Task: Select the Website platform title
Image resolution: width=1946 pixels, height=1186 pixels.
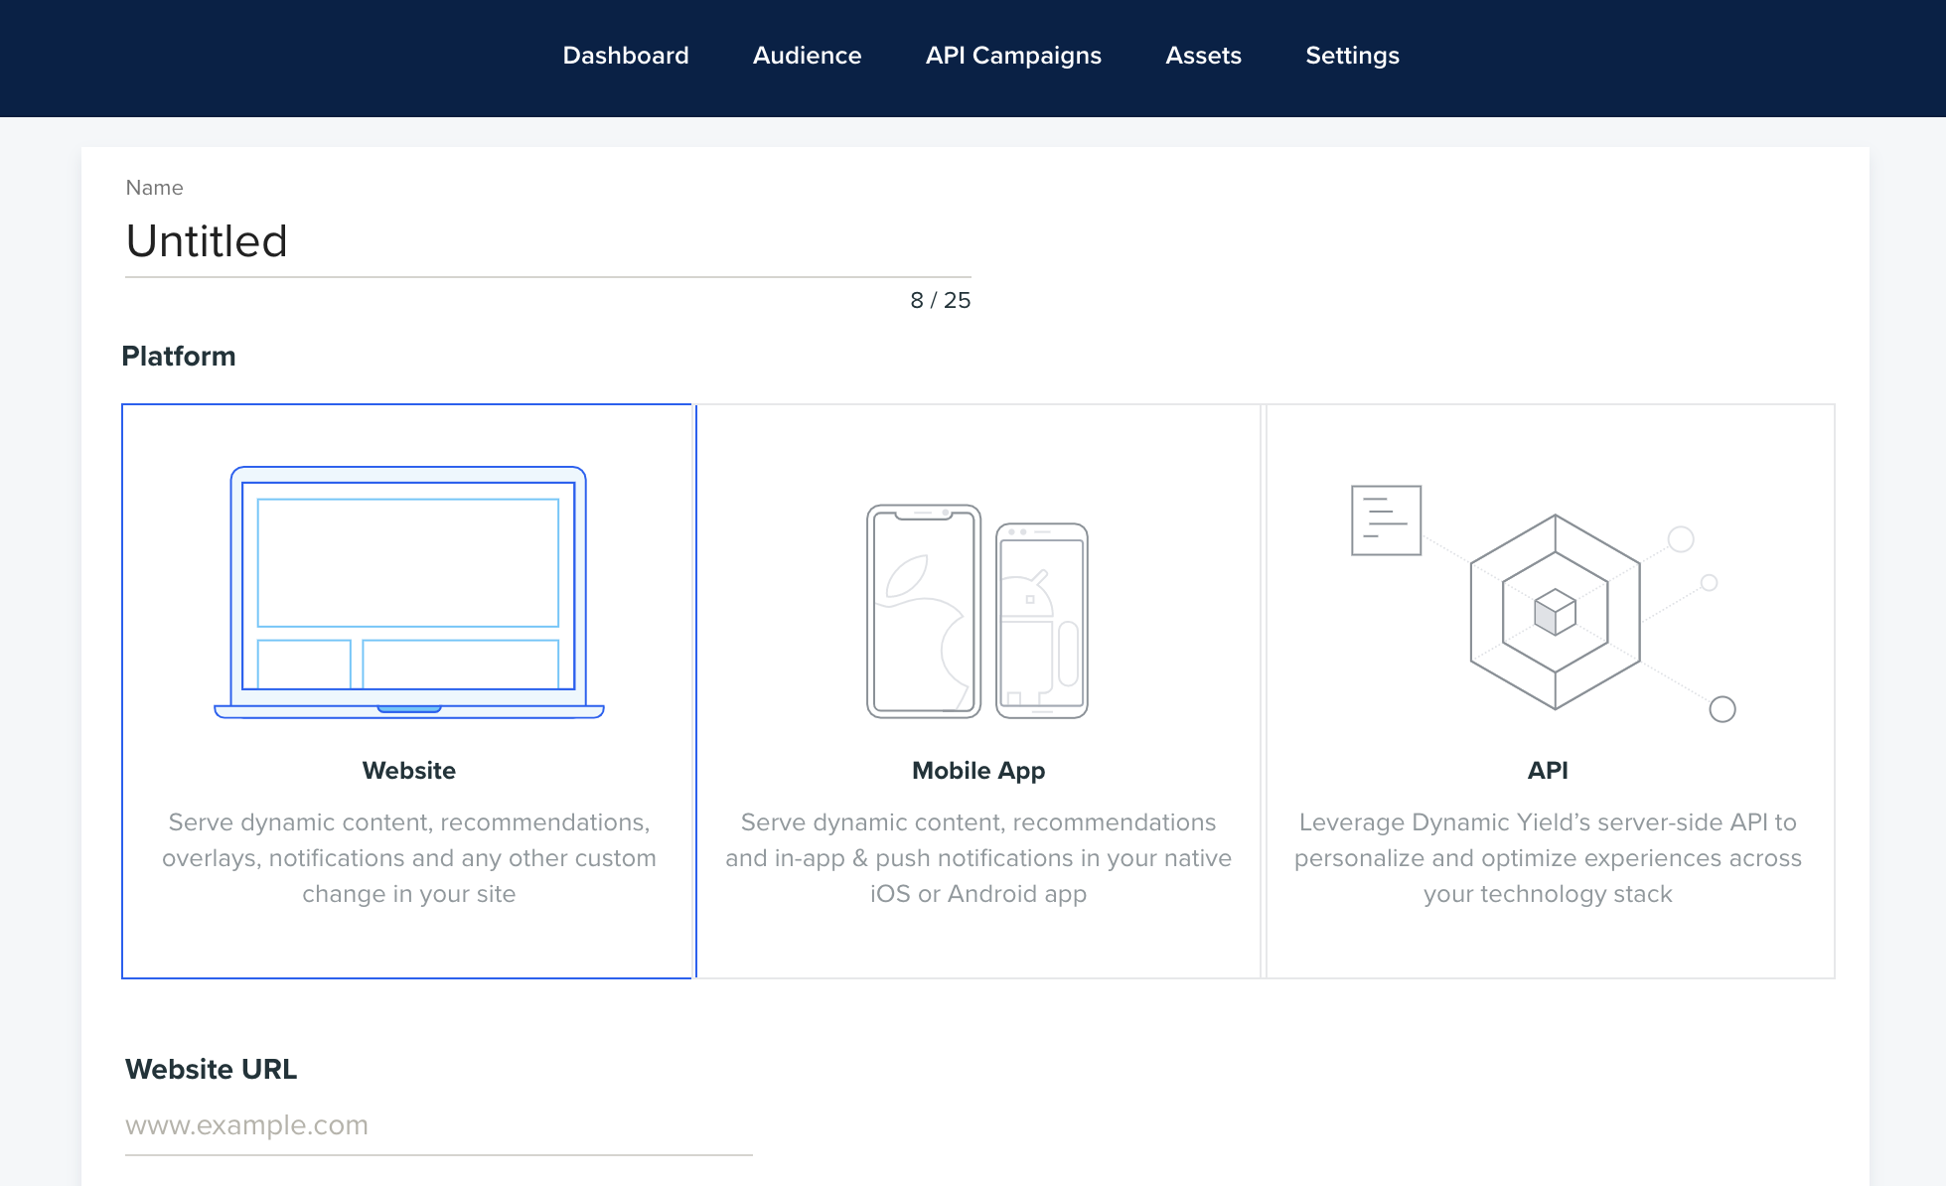Action: click(x=408, y=771)
